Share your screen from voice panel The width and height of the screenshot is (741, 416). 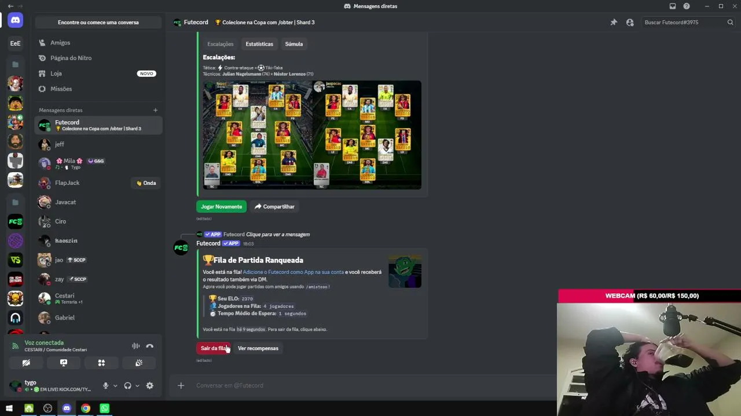[64, 363]
